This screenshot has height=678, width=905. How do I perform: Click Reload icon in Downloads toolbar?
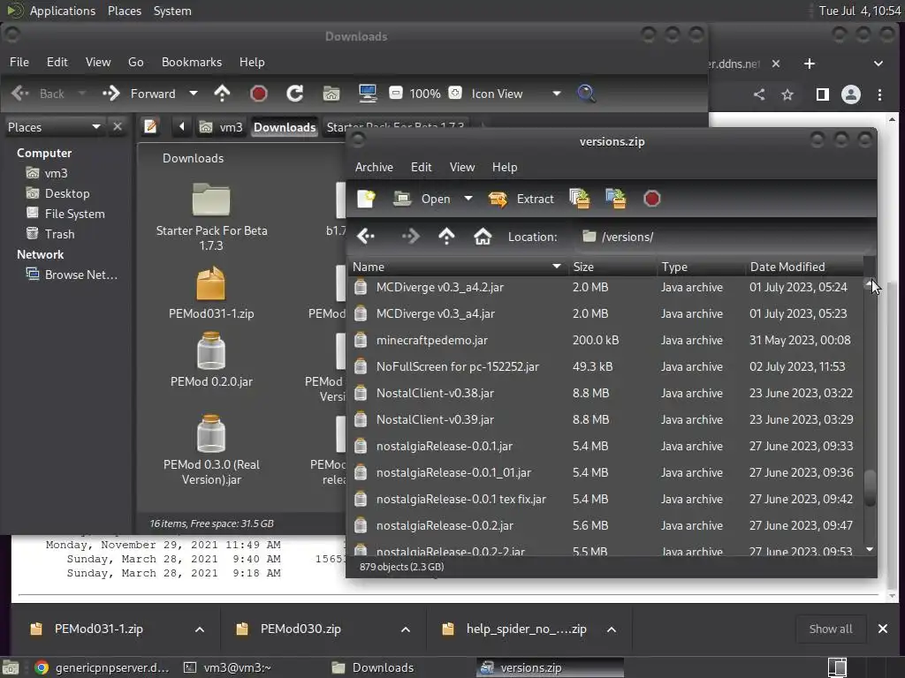coord(295,94)
